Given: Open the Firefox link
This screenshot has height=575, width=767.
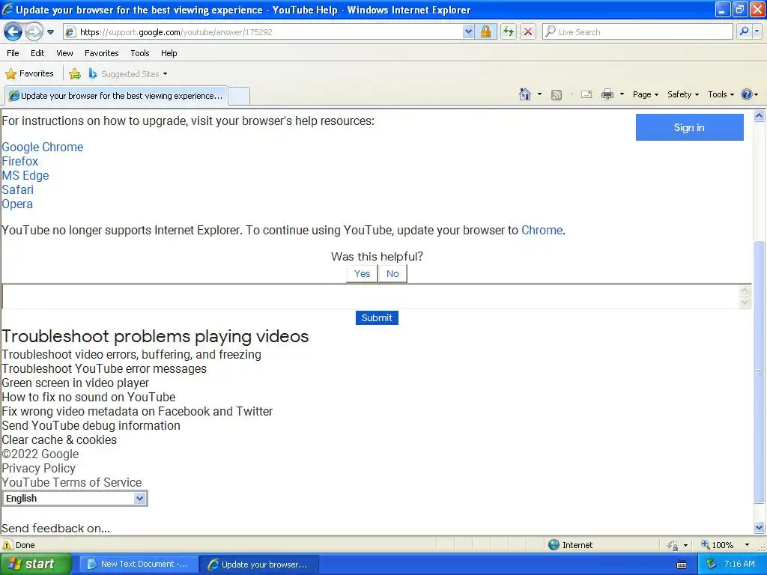Looking at the screenshot, I should click(20, 162).
